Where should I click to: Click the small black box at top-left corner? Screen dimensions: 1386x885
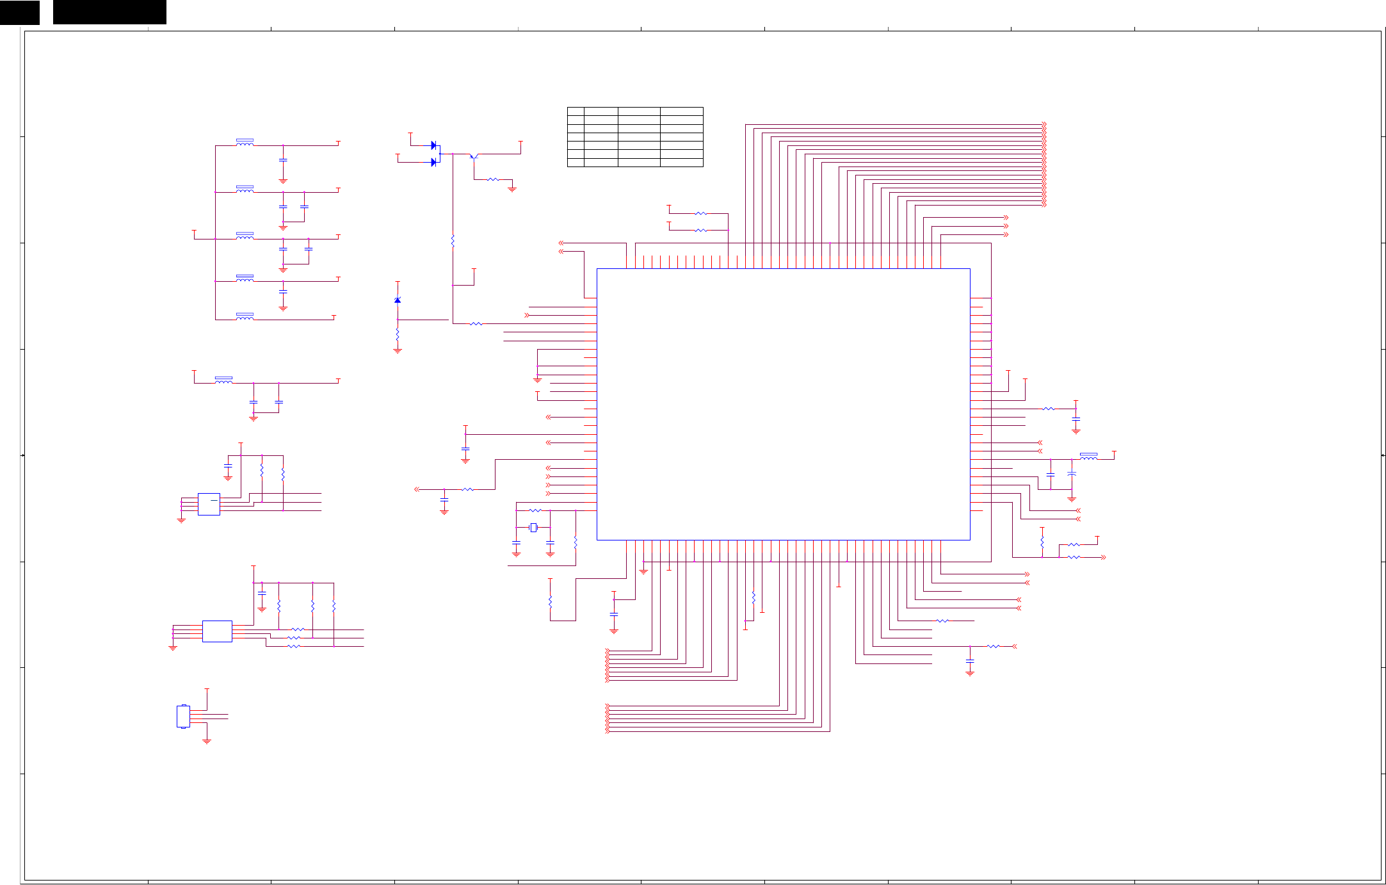[19, 12]
